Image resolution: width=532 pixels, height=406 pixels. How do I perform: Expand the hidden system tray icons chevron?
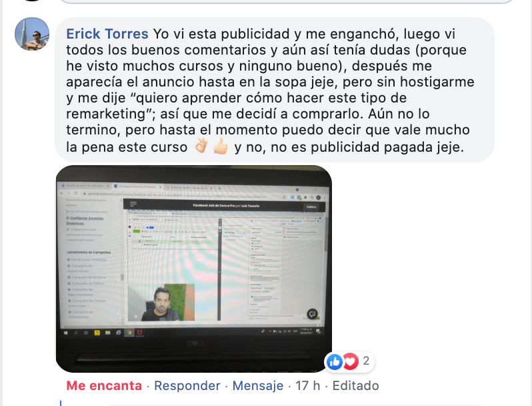pos(270,331)
